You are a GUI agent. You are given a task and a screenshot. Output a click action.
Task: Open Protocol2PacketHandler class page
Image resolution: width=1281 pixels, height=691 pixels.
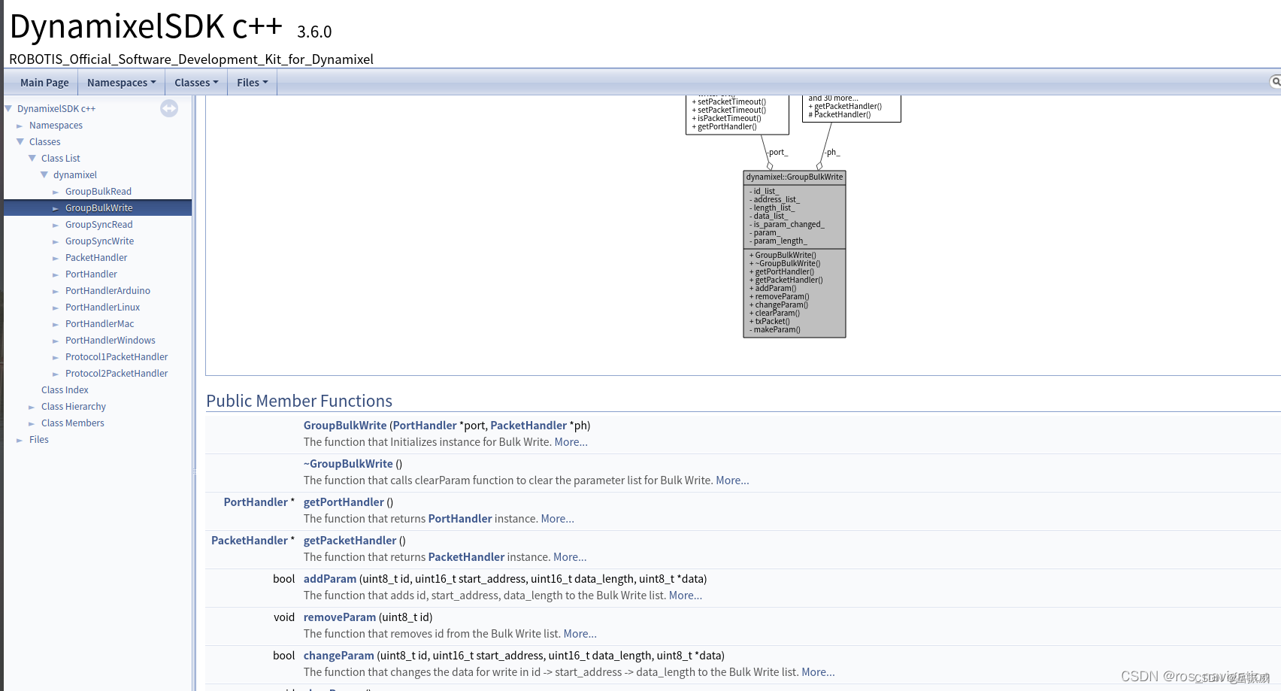click(117, 374)
